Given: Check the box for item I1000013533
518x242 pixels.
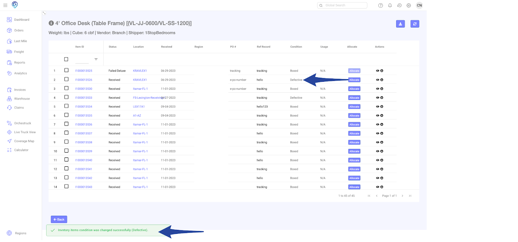Looking at the screenshot, I should 66,97.
